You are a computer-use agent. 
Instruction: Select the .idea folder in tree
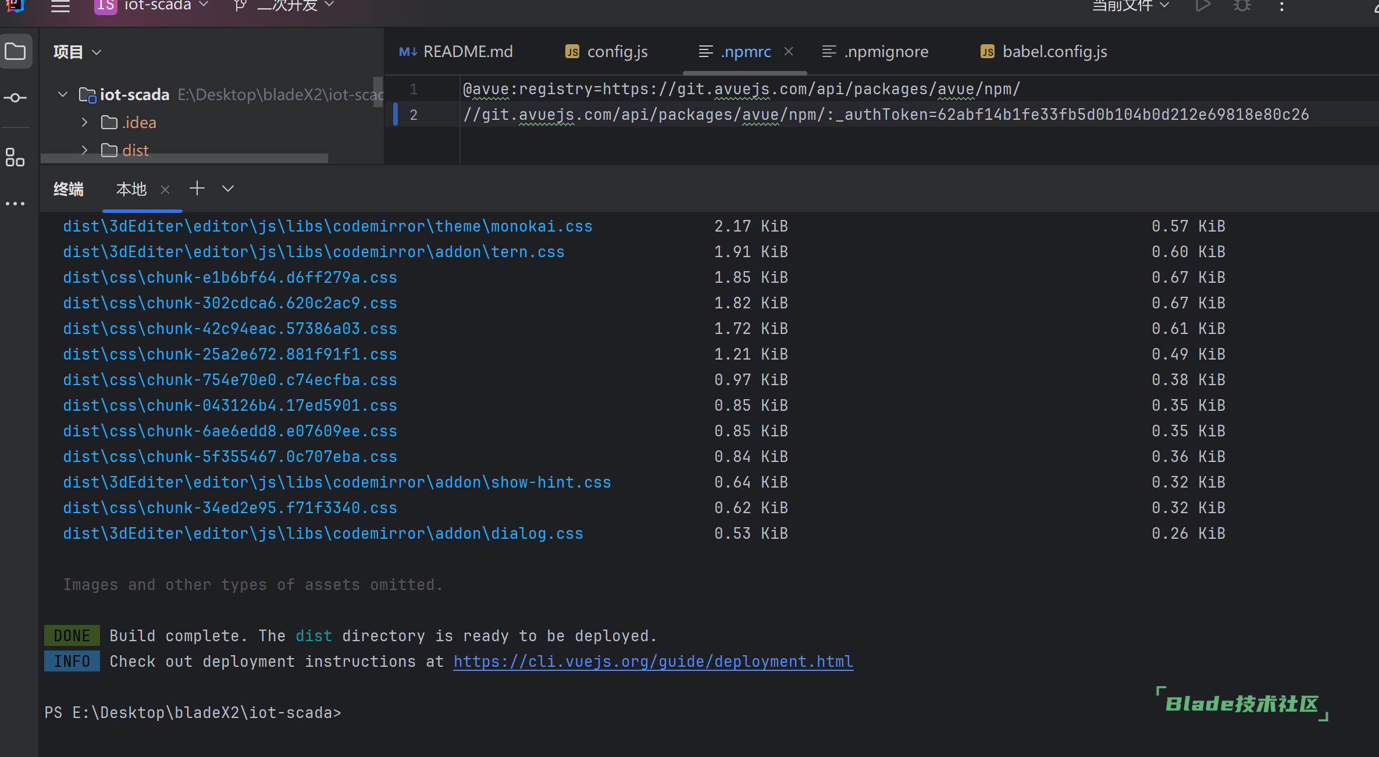(x=139, y=122)
